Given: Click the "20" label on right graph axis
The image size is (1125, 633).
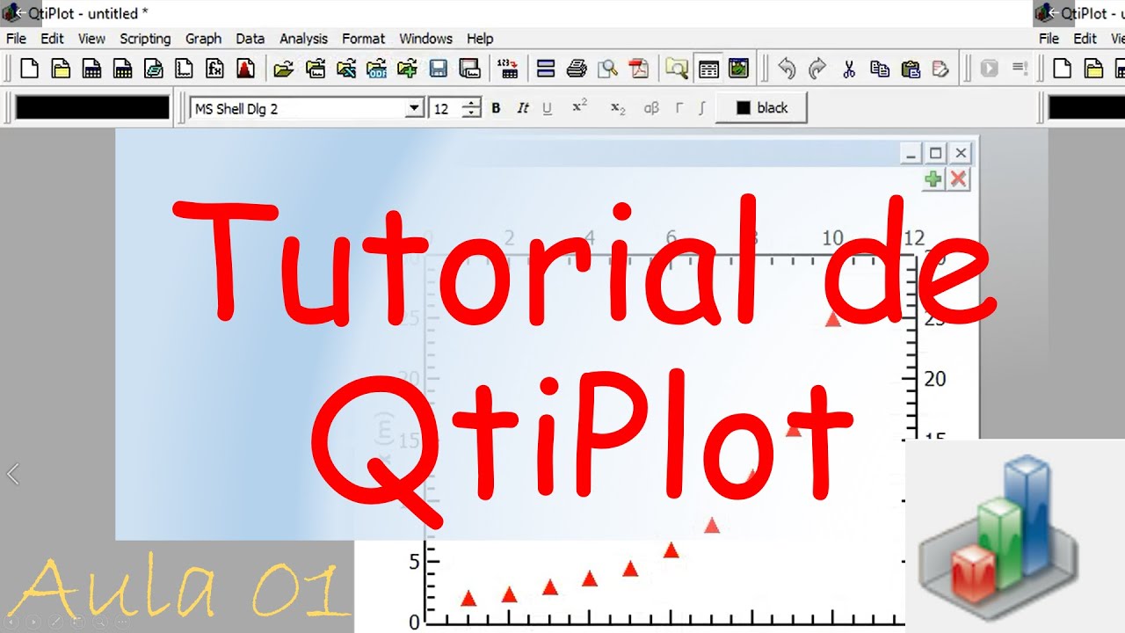Looking at the screenshot, I should (x=936, y=379).
